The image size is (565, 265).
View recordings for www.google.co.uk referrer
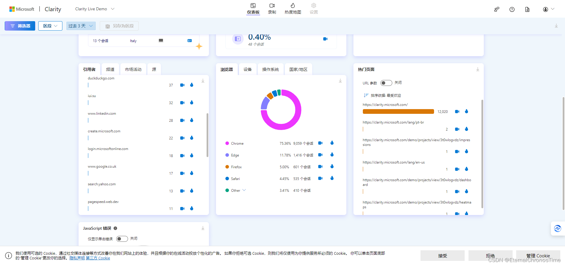click(x=182, y=173)
